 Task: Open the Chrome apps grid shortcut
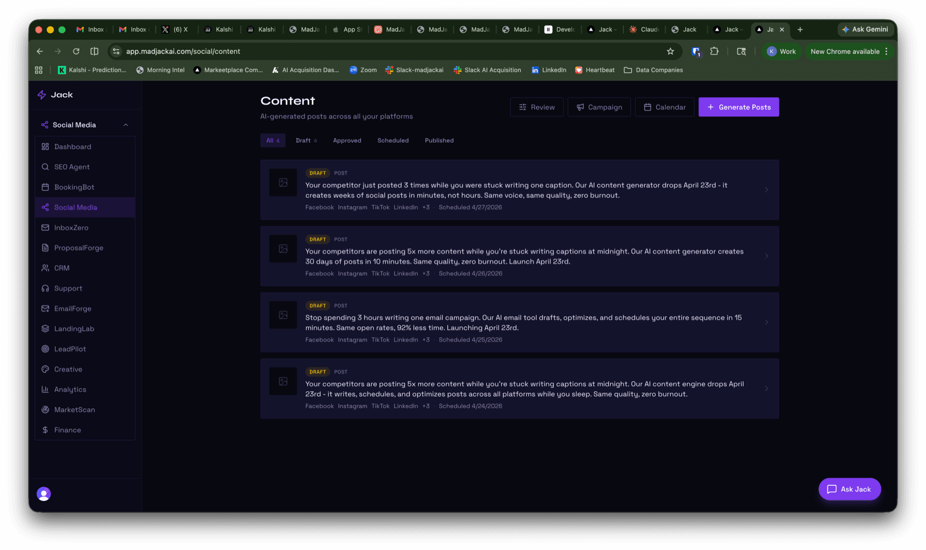point(39,70)
